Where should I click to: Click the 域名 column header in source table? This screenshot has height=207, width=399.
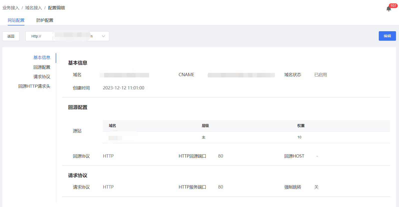[x=112, y=126]
